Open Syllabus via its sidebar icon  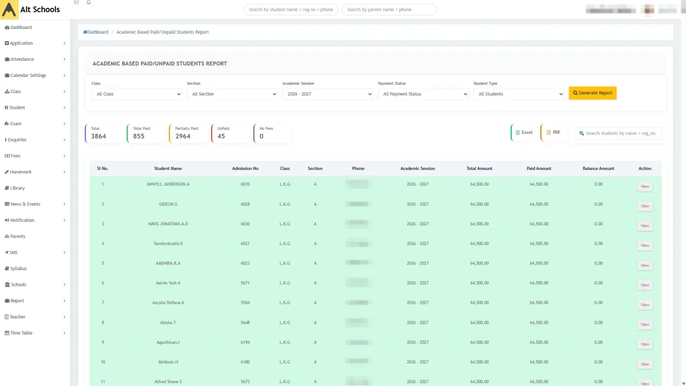tap(7, 268)
